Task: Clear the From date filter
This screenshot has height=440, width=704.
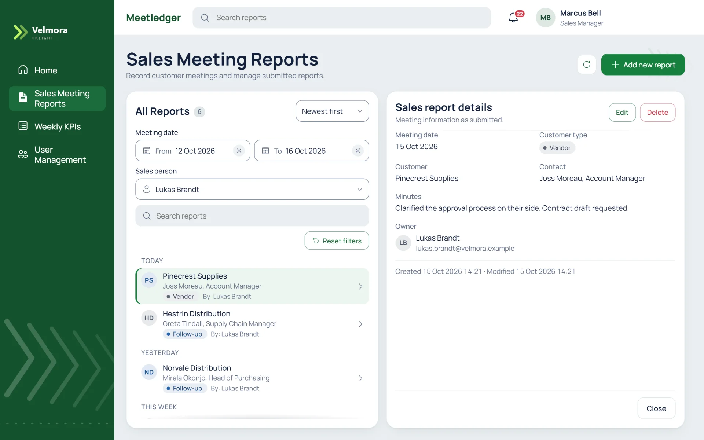Action: click(x=239, y=151)
